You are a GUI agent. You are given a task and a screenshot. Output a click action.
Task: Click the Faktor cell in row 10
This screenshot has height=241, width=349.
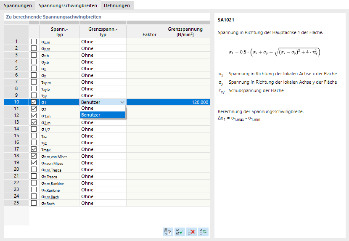pos(149,102)
